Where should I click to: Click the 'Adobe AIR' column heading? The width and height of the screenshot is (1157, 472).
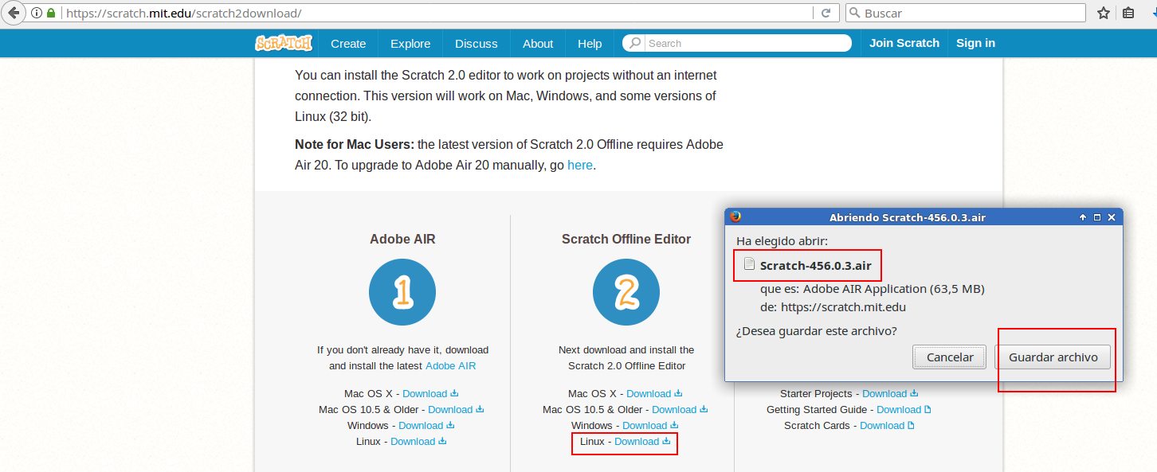point(402,239)
